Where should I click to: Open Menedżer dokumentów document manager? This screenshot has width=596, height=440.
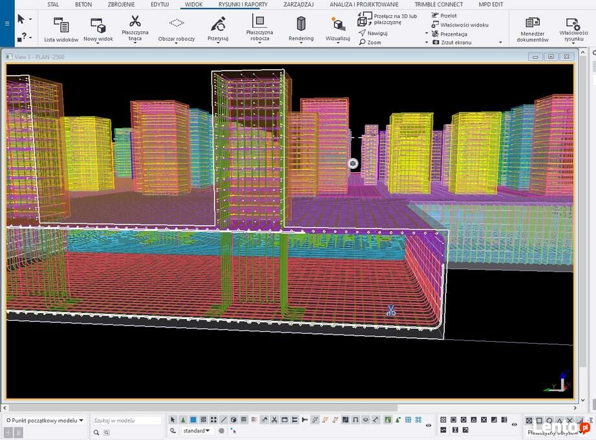(x=532, y=29)
